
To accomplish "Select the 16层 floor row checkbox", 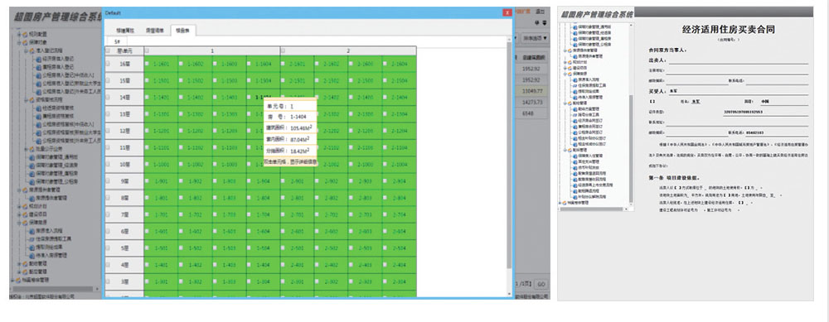I will pyautogui.click(x=108, y=64).
